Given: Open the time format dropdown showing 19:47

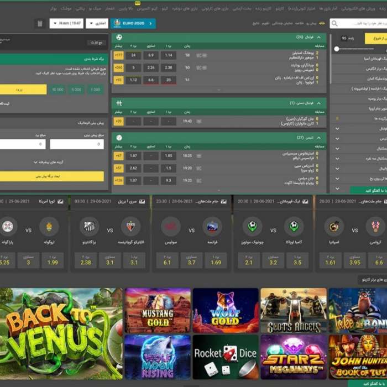Looking at the screenshot, I should 66,23.
